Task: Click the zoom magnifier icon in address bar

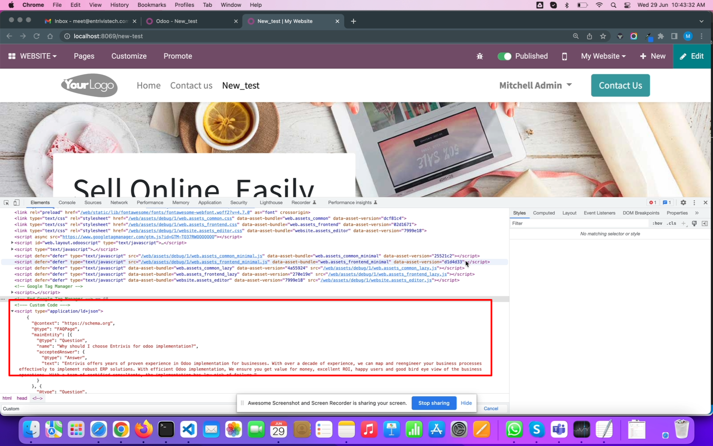Action: [x=576, y=36]
